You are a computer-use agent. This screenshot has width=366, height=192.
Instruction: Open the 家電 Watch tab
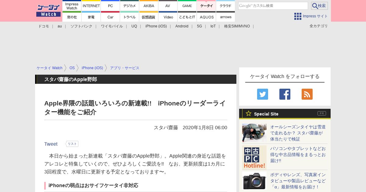91,17
